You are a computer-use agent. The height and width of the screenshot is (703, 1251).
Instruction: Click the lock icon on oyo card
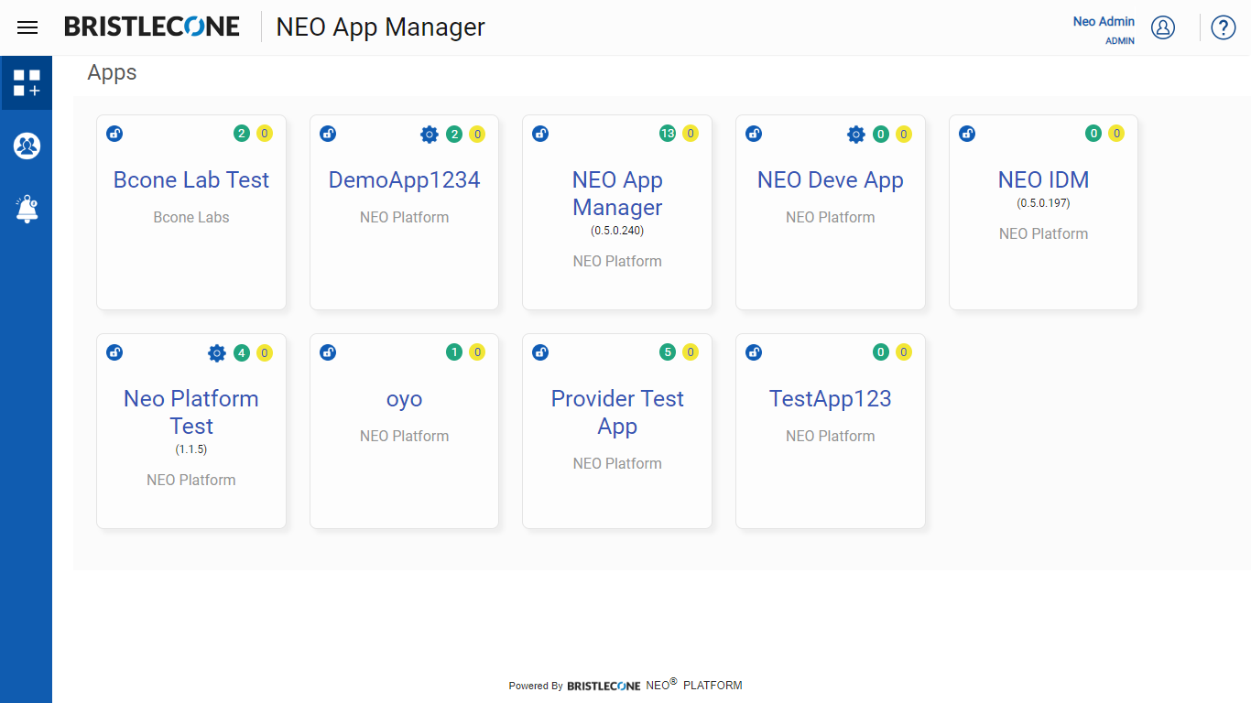coord(328,352)
